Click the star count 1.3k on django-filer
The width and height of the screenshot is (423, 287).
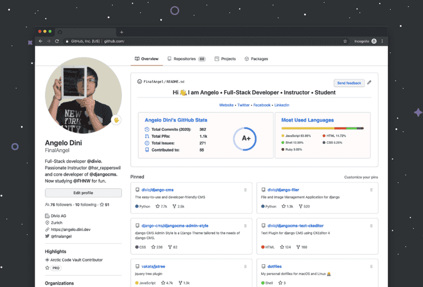(x=287, y=206)
